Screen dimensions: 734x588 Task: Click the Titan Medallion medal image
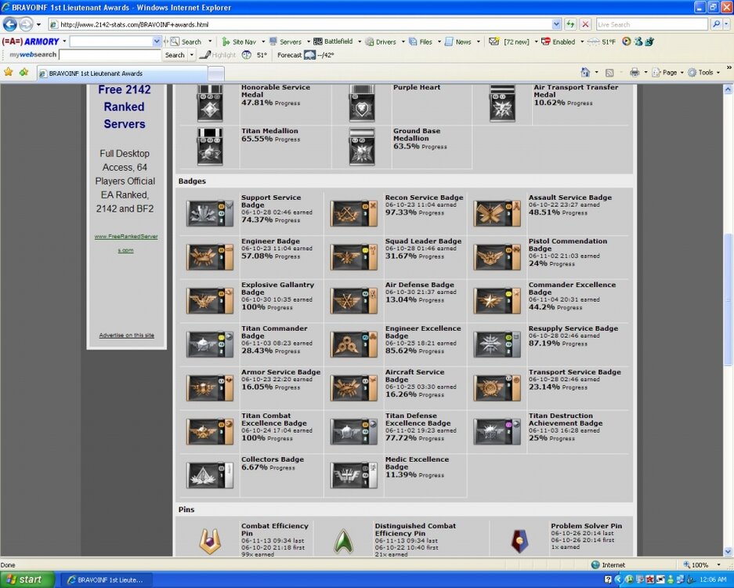210,146
